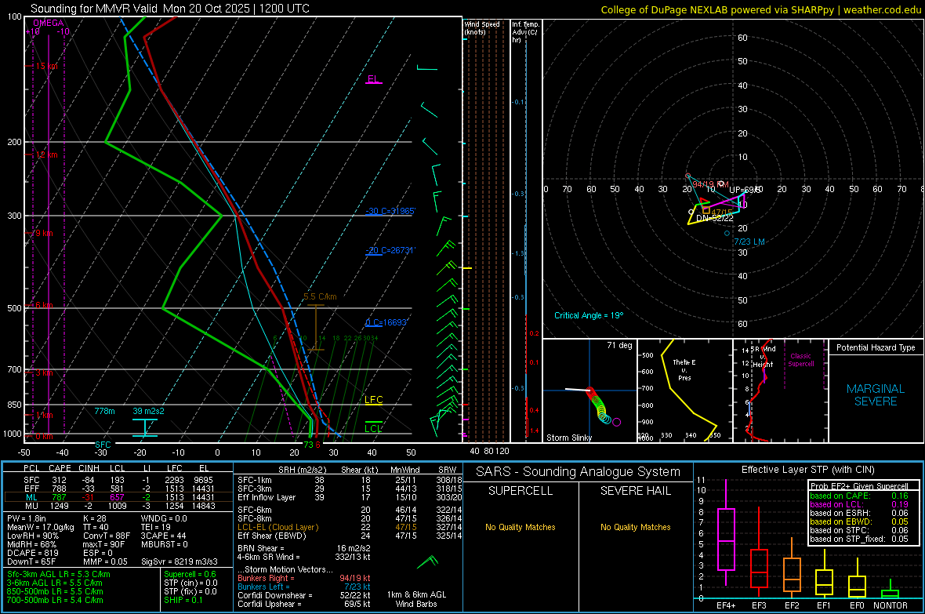Click the "5.5 C/km" lapse rate label

point(320,297)
